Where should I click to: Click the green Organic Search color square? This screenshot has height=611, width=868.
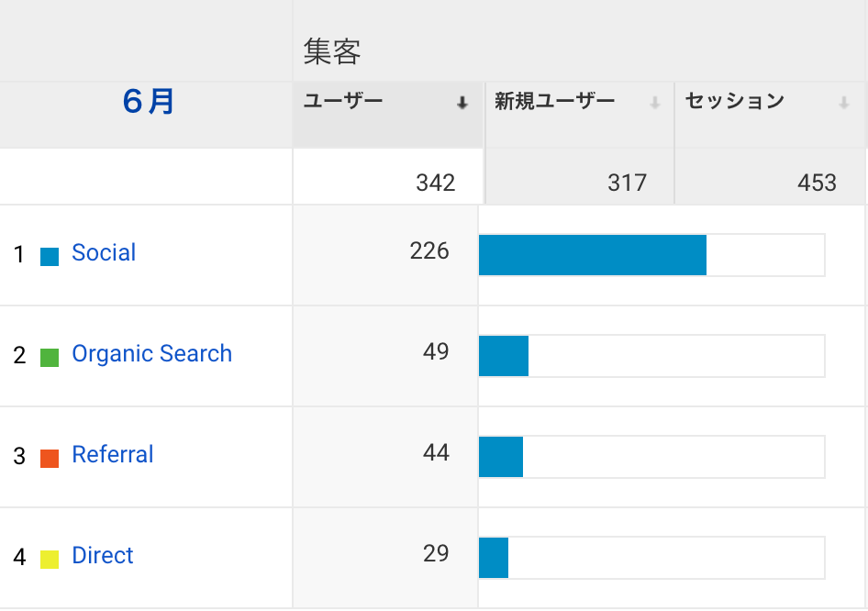coord(50,358)
